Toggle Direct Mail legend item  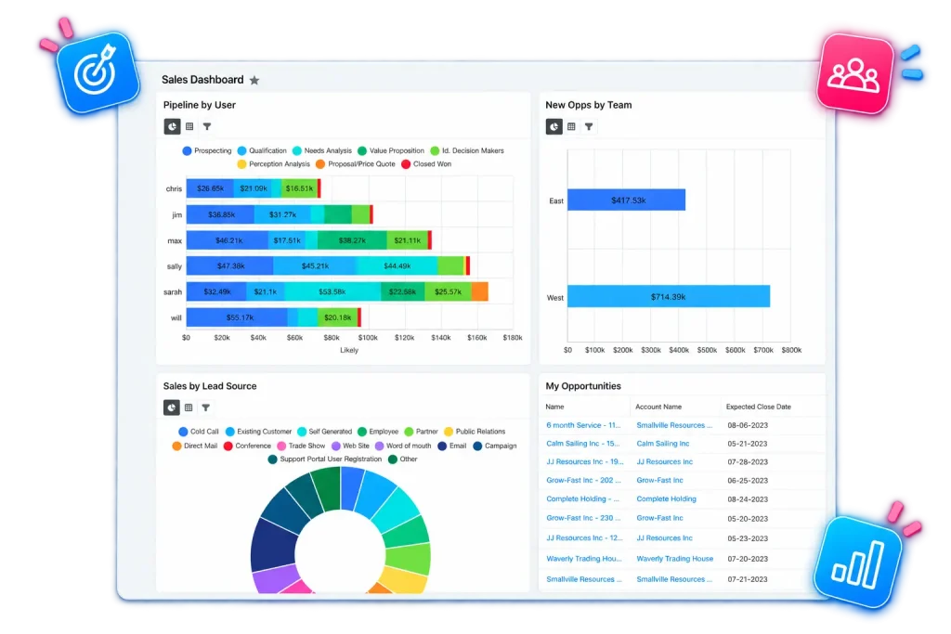(x=195, y=446)
